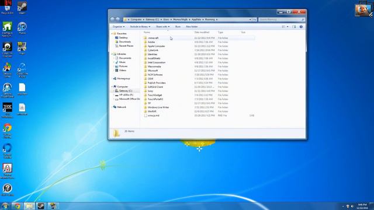
Task: Select the InstallShield folder
Action: tap(154, 58)
